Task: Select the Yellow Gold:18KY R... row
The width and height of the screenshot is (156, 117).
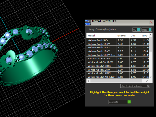Action: pos(118,55)
